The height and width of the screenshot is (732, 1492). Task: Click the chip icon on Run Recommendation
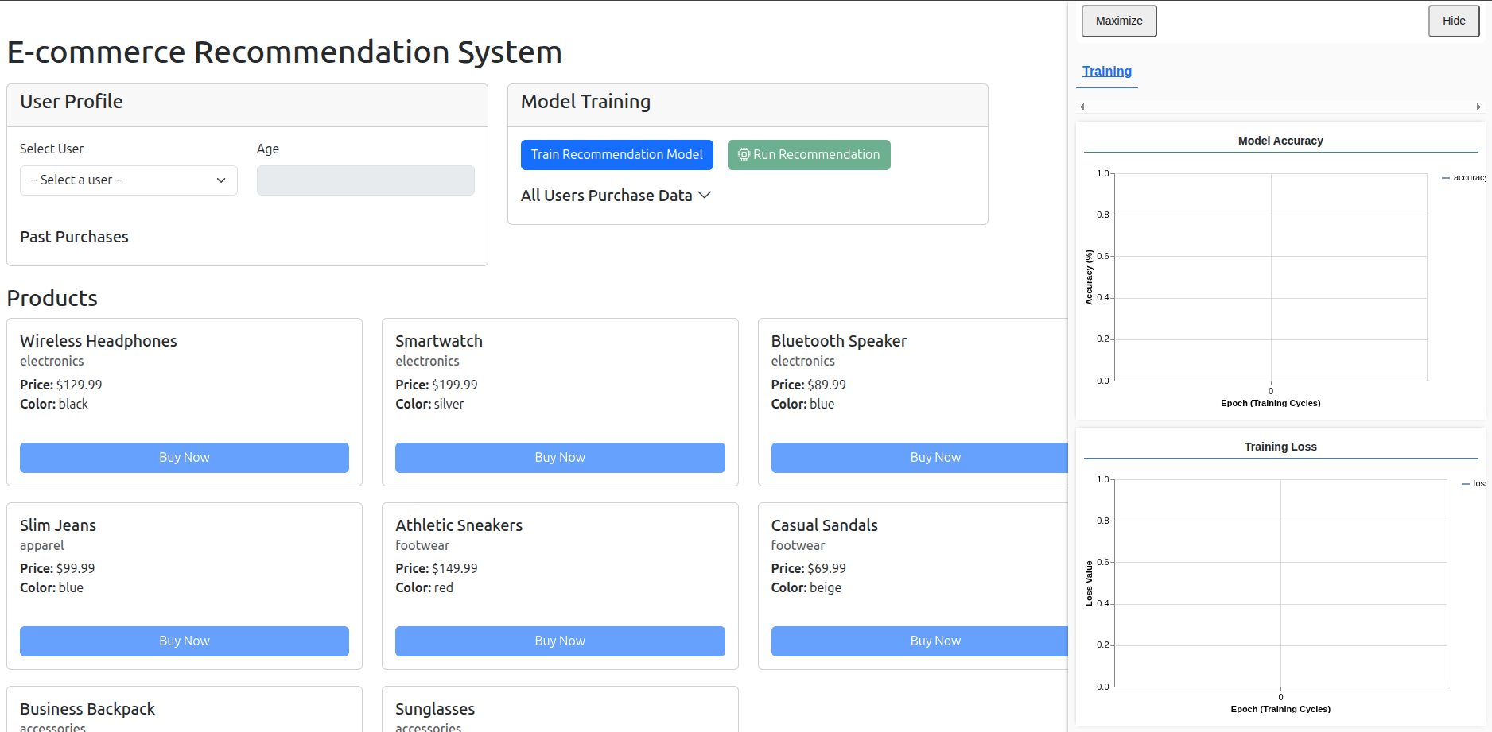pyautogui.click(x=744, y=154)
